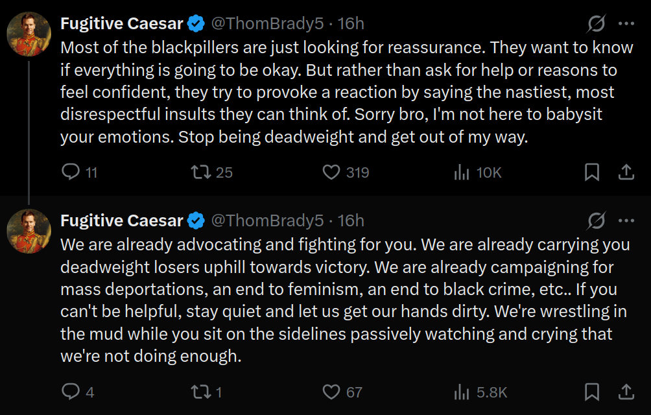Image resolution: width=651 pixels, height=415 pixels.
Task: Open Fugitive Caesar avatar on first tweet
Action: (x=29, y=34)
